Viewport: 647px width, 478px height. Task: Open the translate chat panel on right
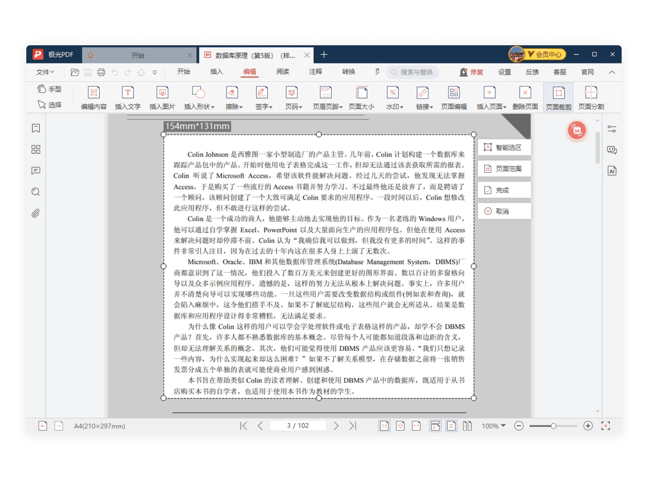tap(612, 150)
